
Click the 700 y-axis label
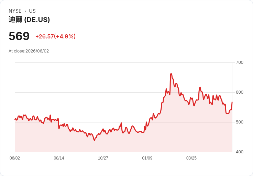pyautogui.click(x=240, y=62)
